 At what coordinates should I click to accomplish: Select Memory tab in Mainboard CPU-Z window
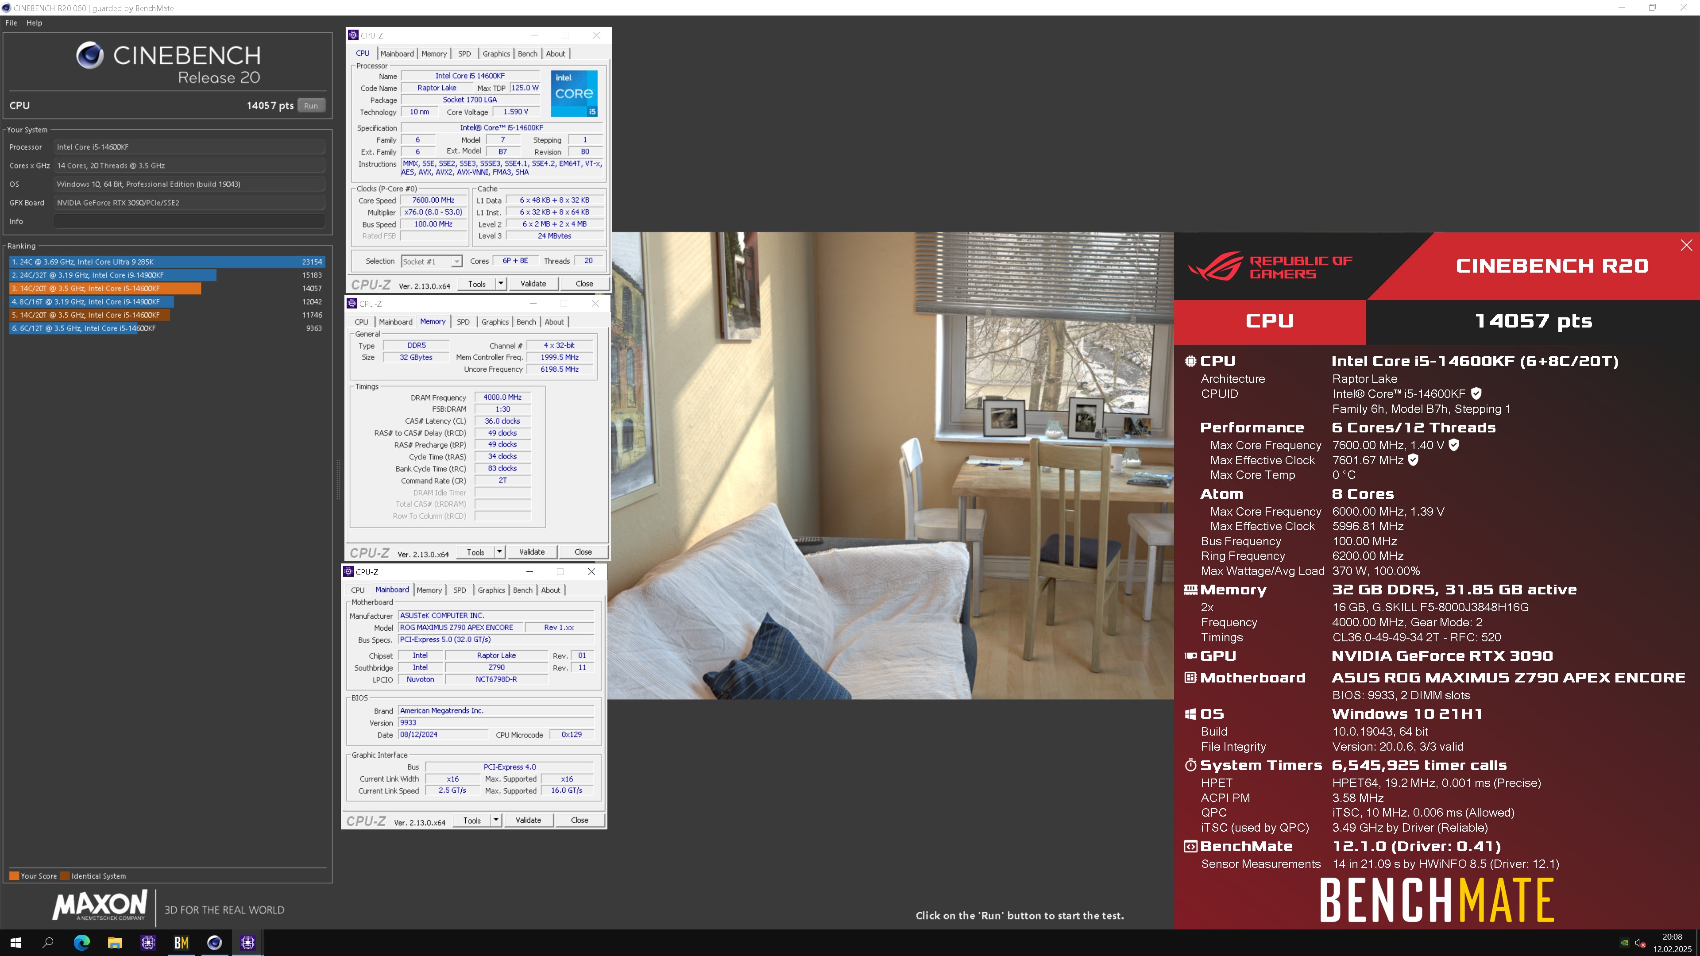pos(429,590)
